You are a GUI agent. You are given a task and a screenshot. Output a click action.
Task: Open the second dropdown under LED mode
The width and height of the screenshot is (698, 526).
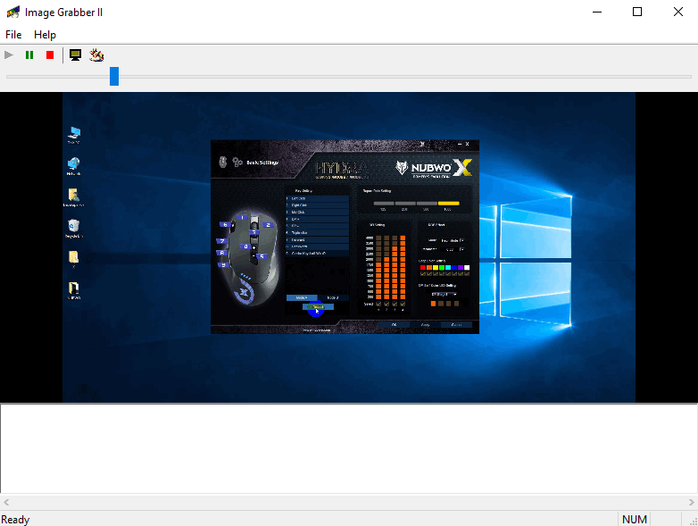pyautogui.click(x=453, y=249)
